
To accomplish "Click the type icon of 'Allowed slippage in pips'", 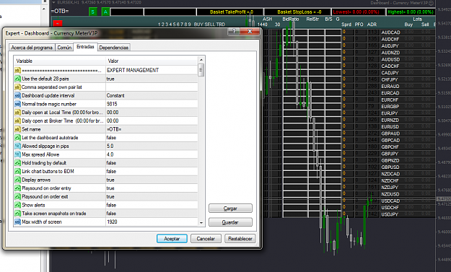I will (x=17, y=146).
